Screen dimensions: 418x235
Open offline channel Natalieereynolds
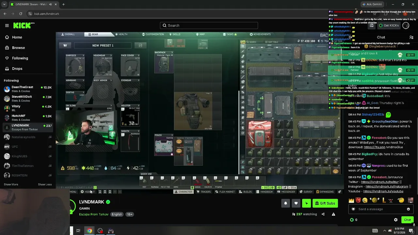(28, 137)
